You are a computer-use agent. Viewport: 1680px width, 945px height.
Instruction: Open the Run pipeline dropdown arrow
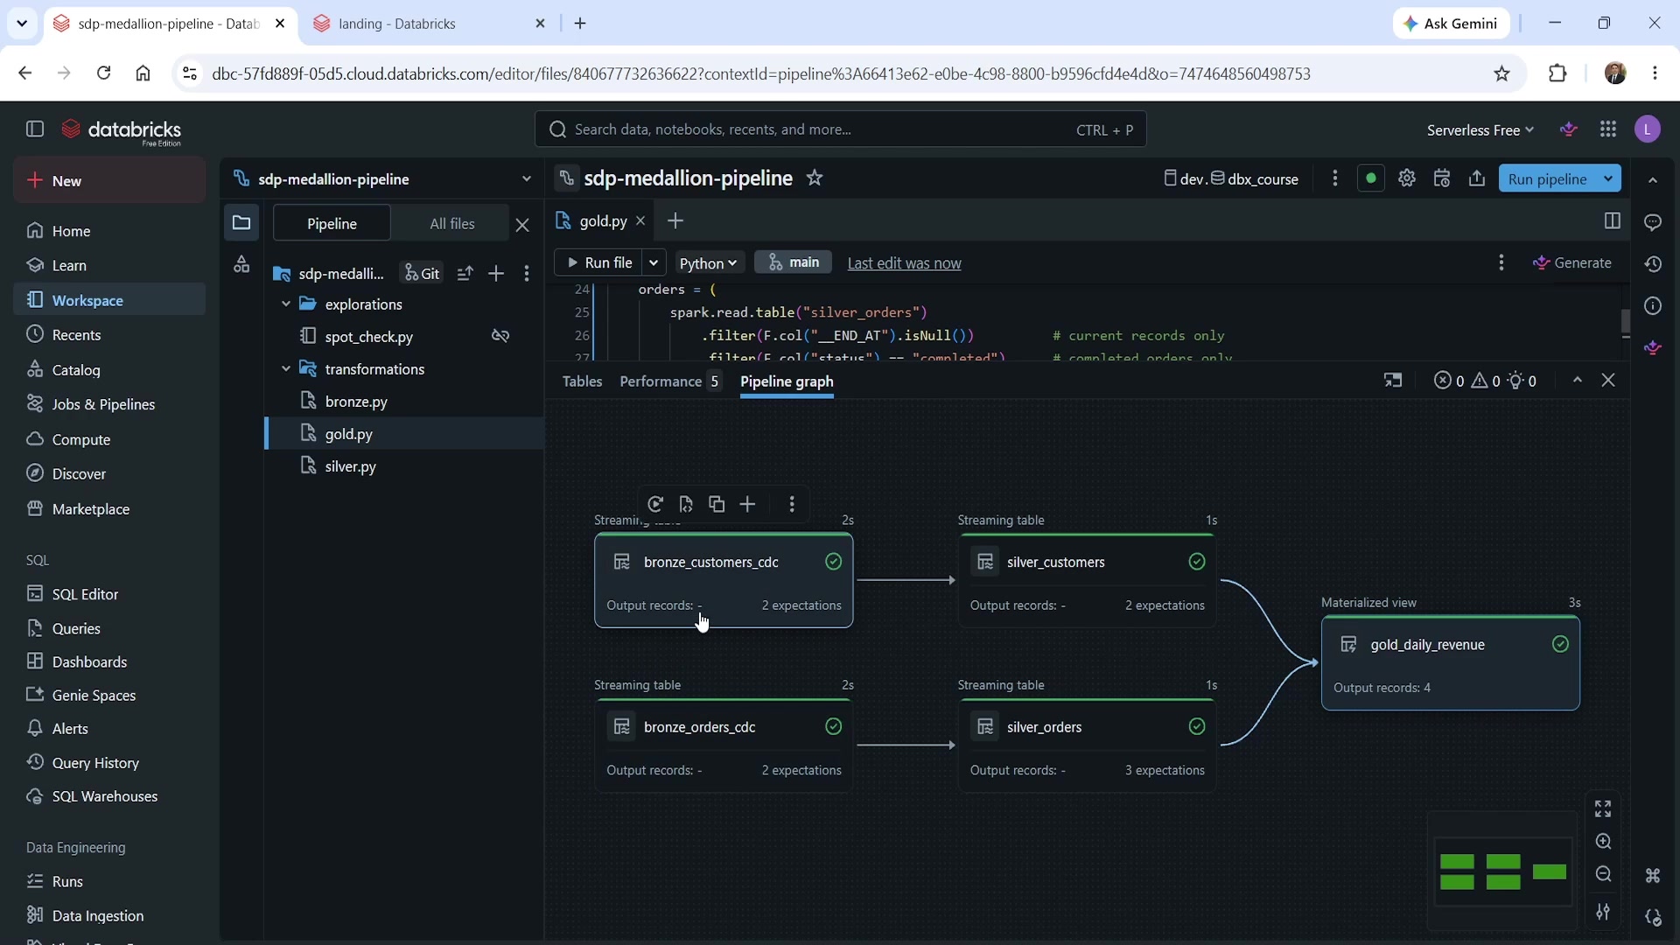(x=1608, y=178)
